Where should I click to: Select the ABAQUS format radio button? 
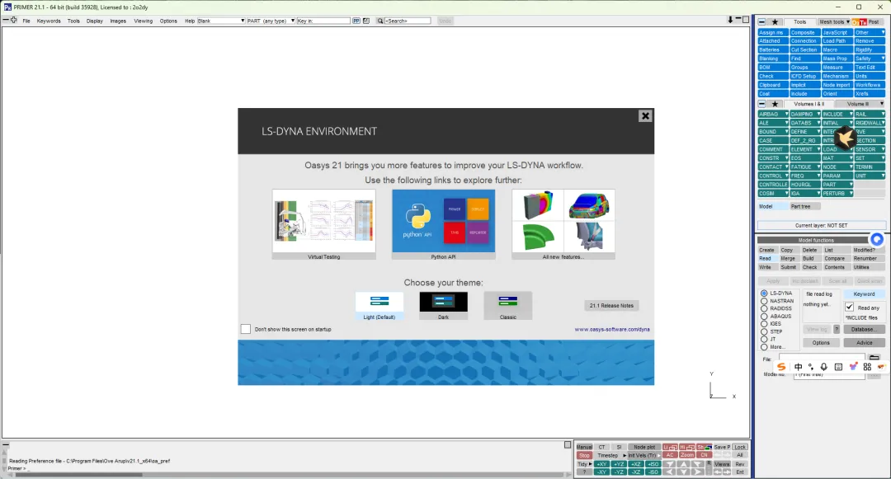pos(764,317)
